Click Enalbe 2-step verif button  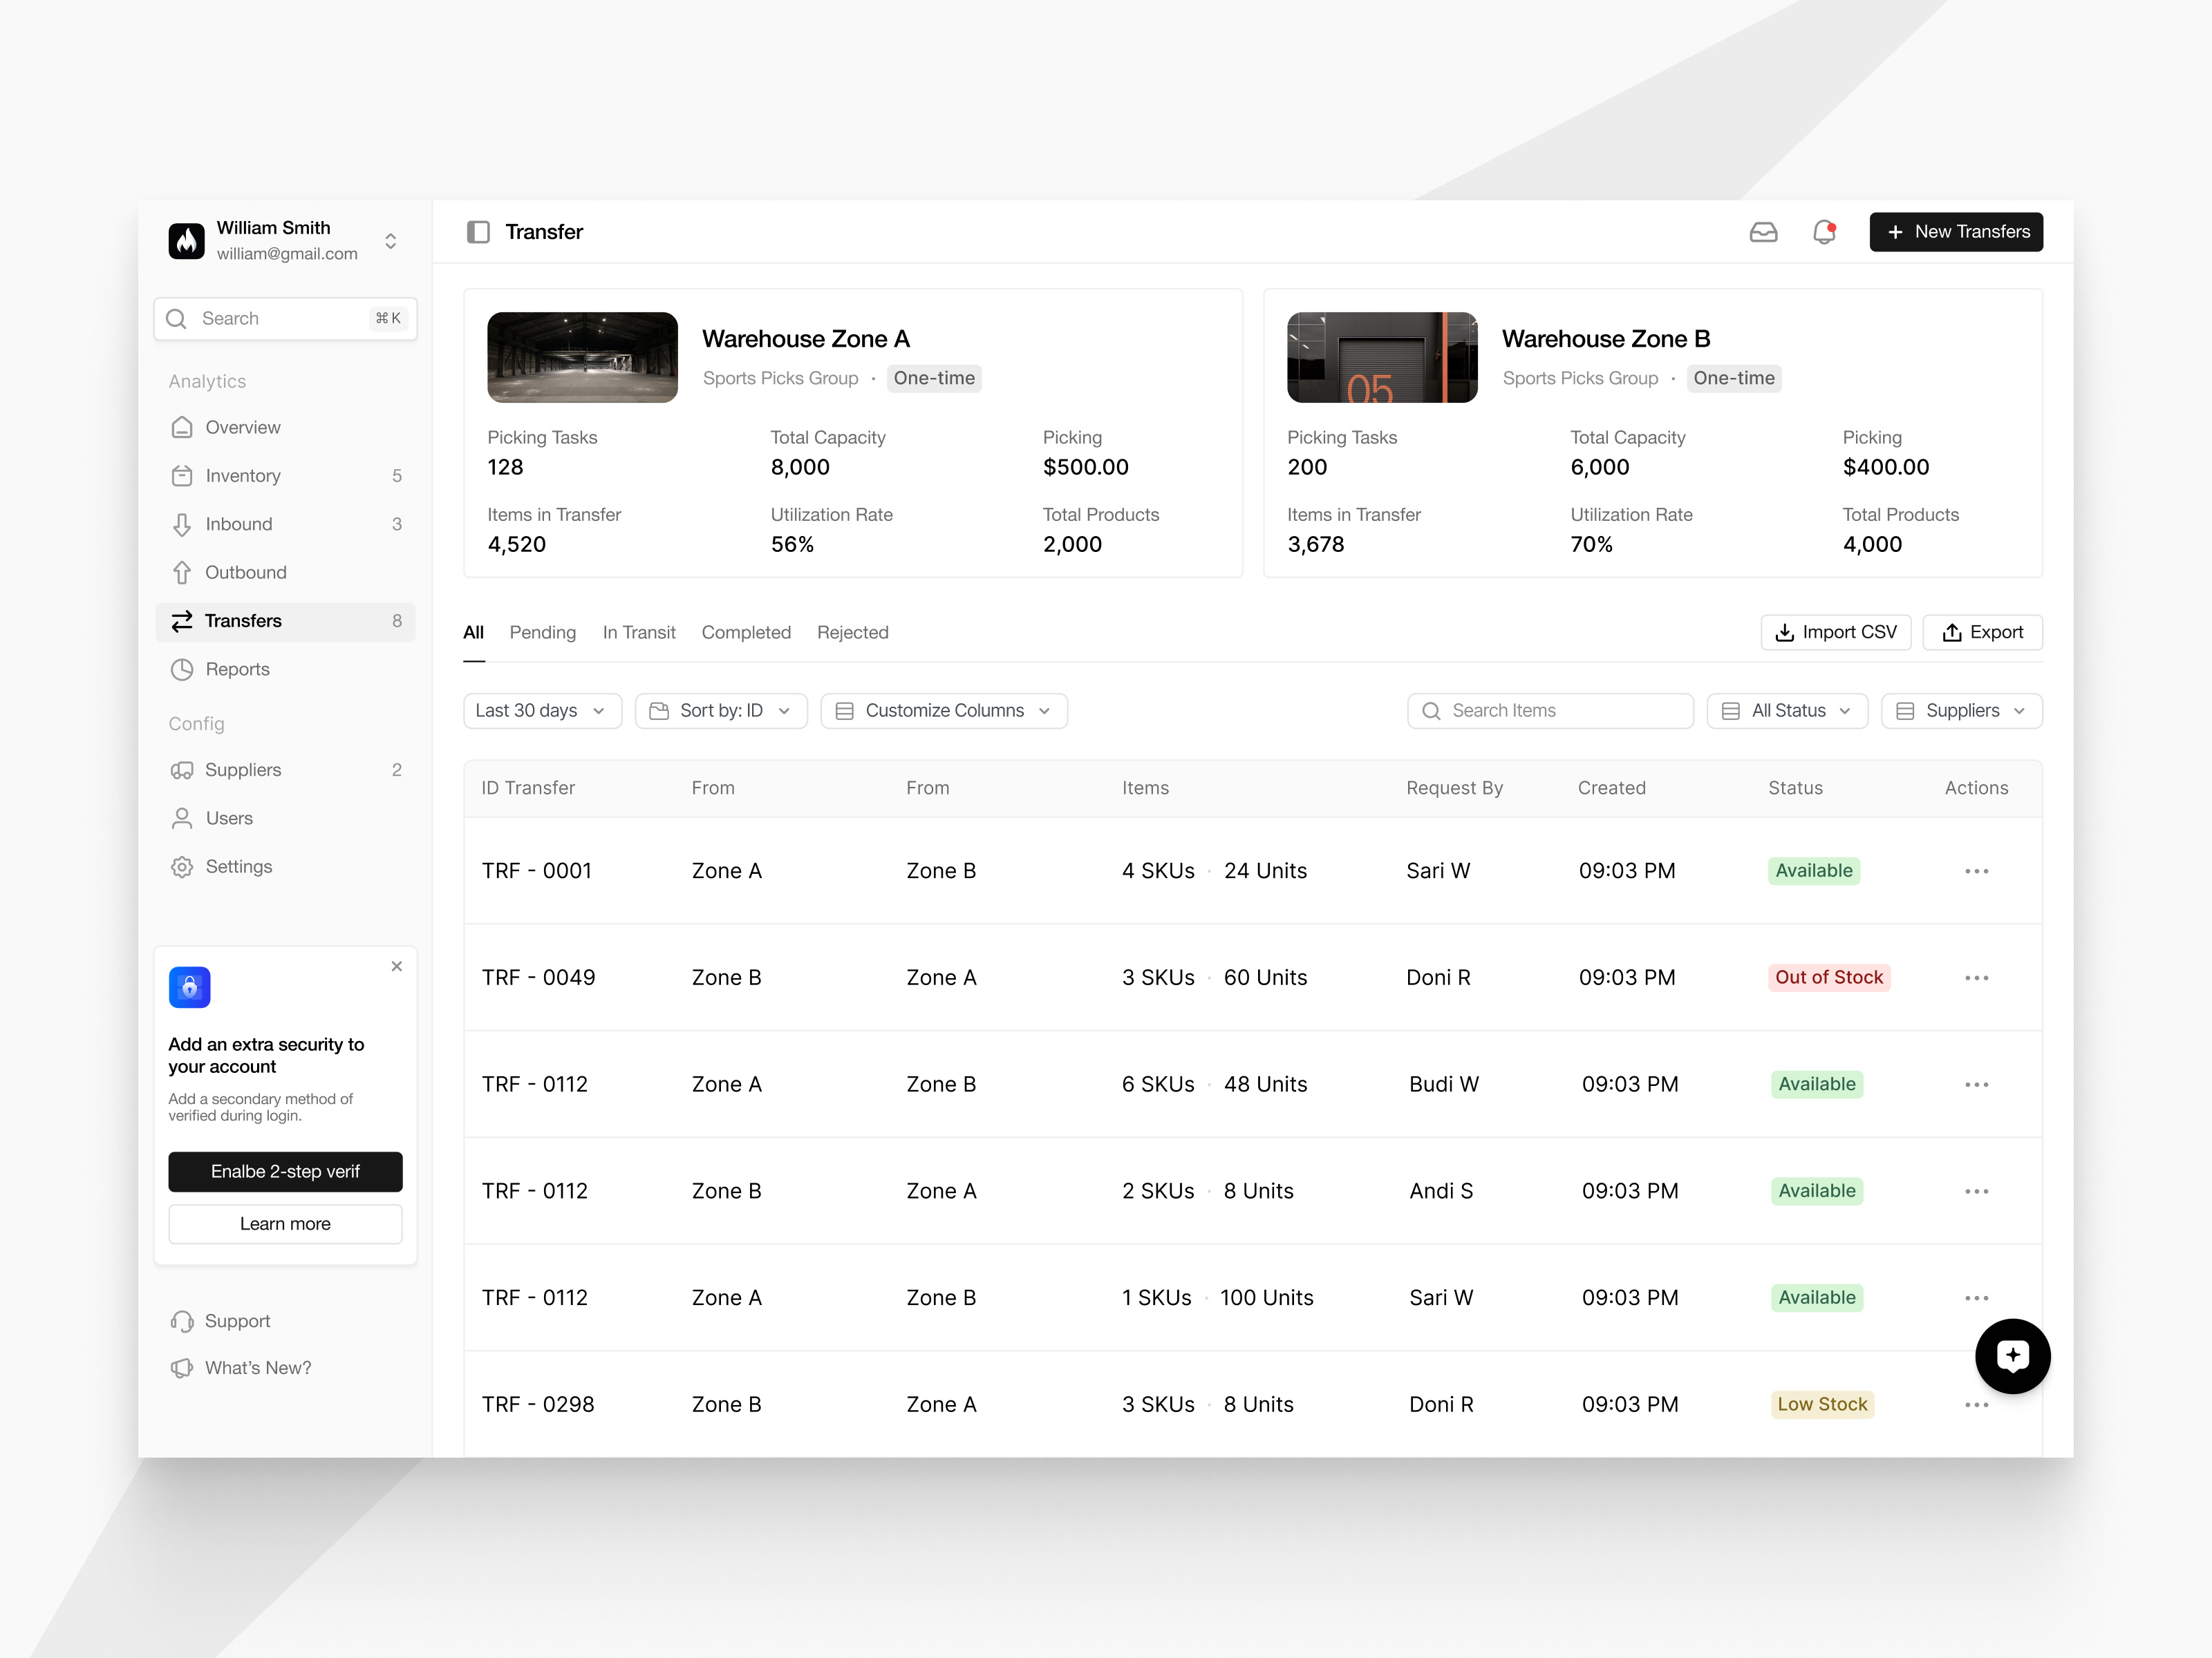285,1171
